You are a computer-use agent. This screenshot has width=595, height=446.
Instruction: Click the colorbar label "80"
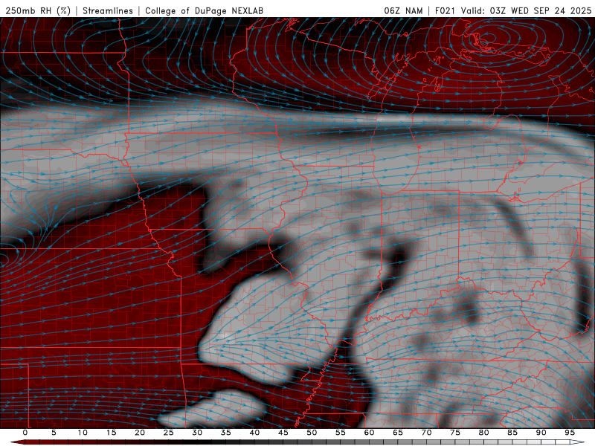pyautogui.click(x=483, y=433)
